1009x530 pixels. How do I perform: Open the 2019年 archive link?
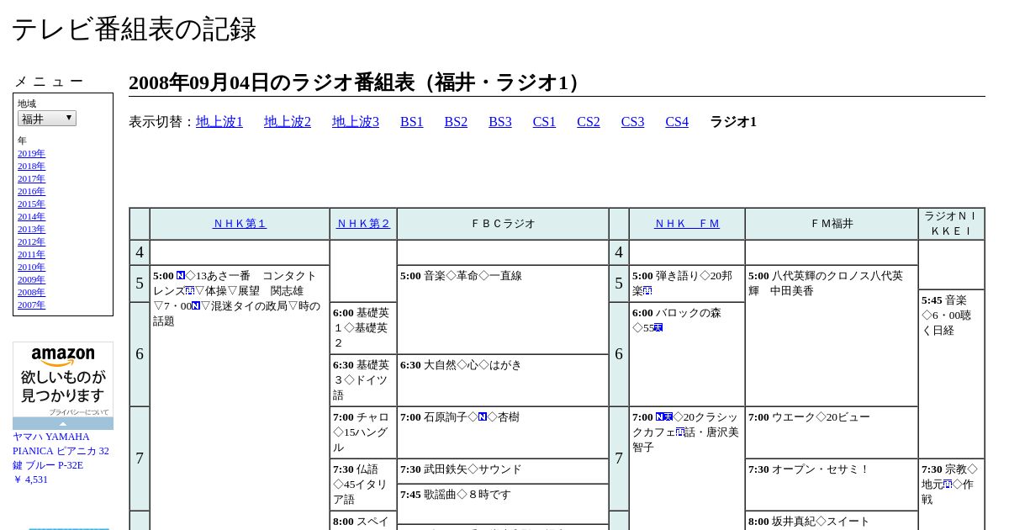click(31, 153)
